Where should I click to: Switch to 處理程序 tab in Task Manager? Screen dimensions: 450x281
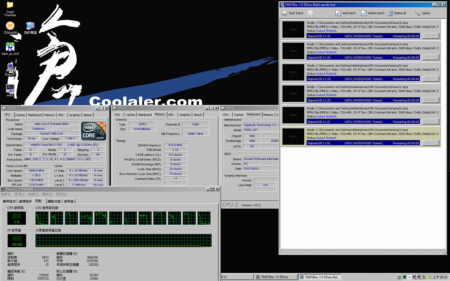point(25,201)
